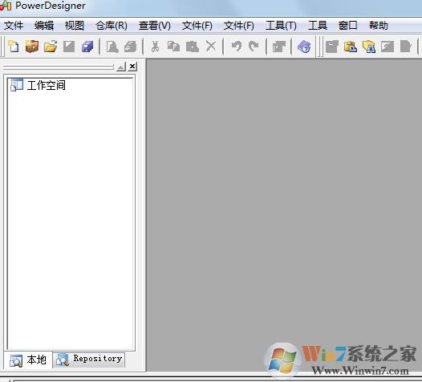Click the Cut scissors icon

coord(155,47)
